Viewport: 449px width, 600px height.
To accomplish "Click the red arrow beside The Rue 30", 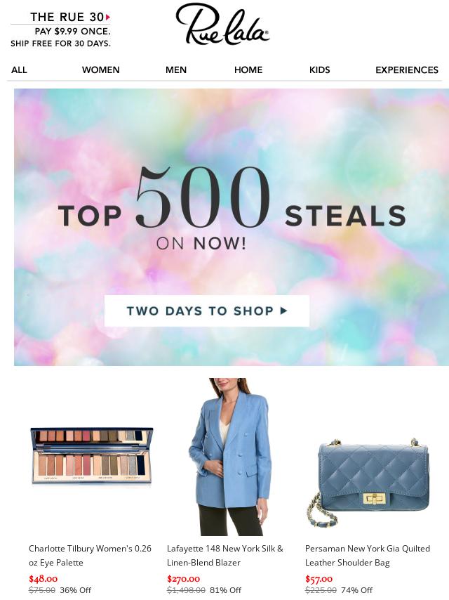I will (108, 17).
